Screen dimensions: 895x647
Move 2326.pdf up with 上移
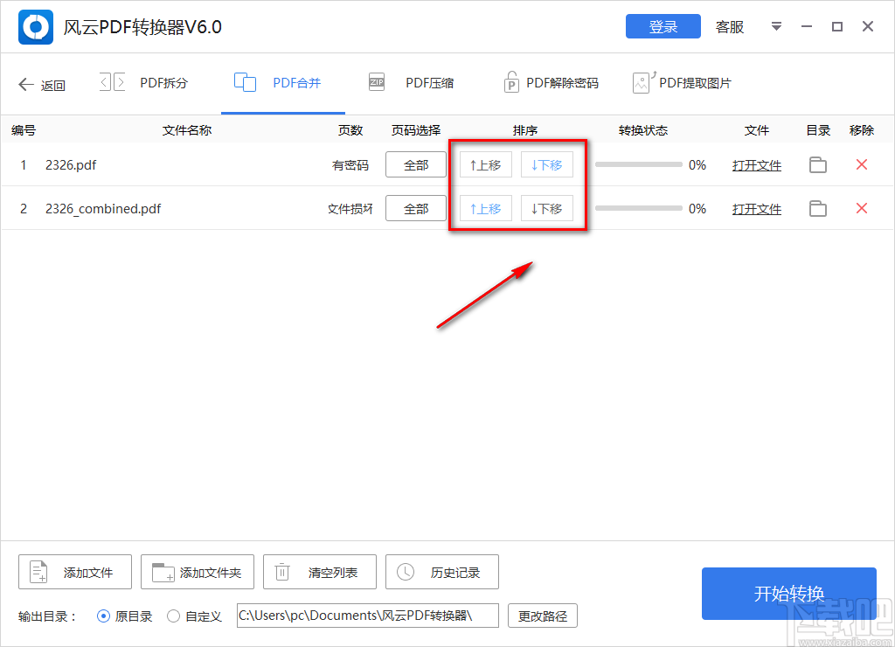click(x=486, y=165)
